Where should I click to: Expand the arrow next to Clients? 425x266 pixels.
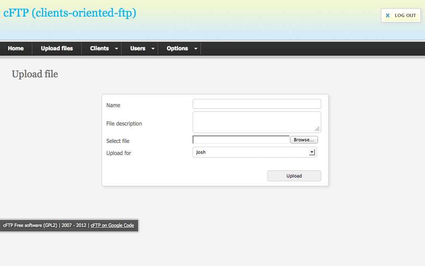point(116,49)
